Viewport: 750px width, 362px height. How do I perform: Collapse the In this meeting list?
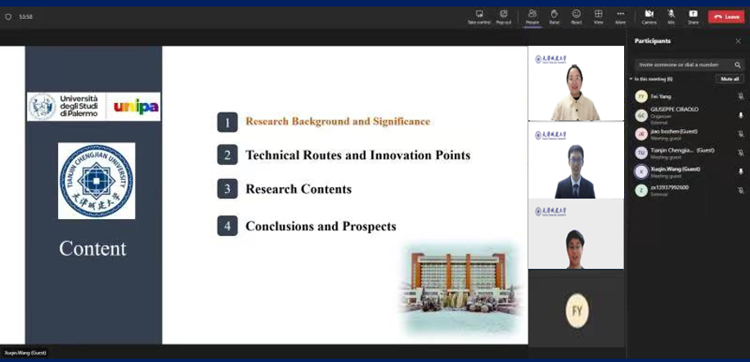(631, 79)
